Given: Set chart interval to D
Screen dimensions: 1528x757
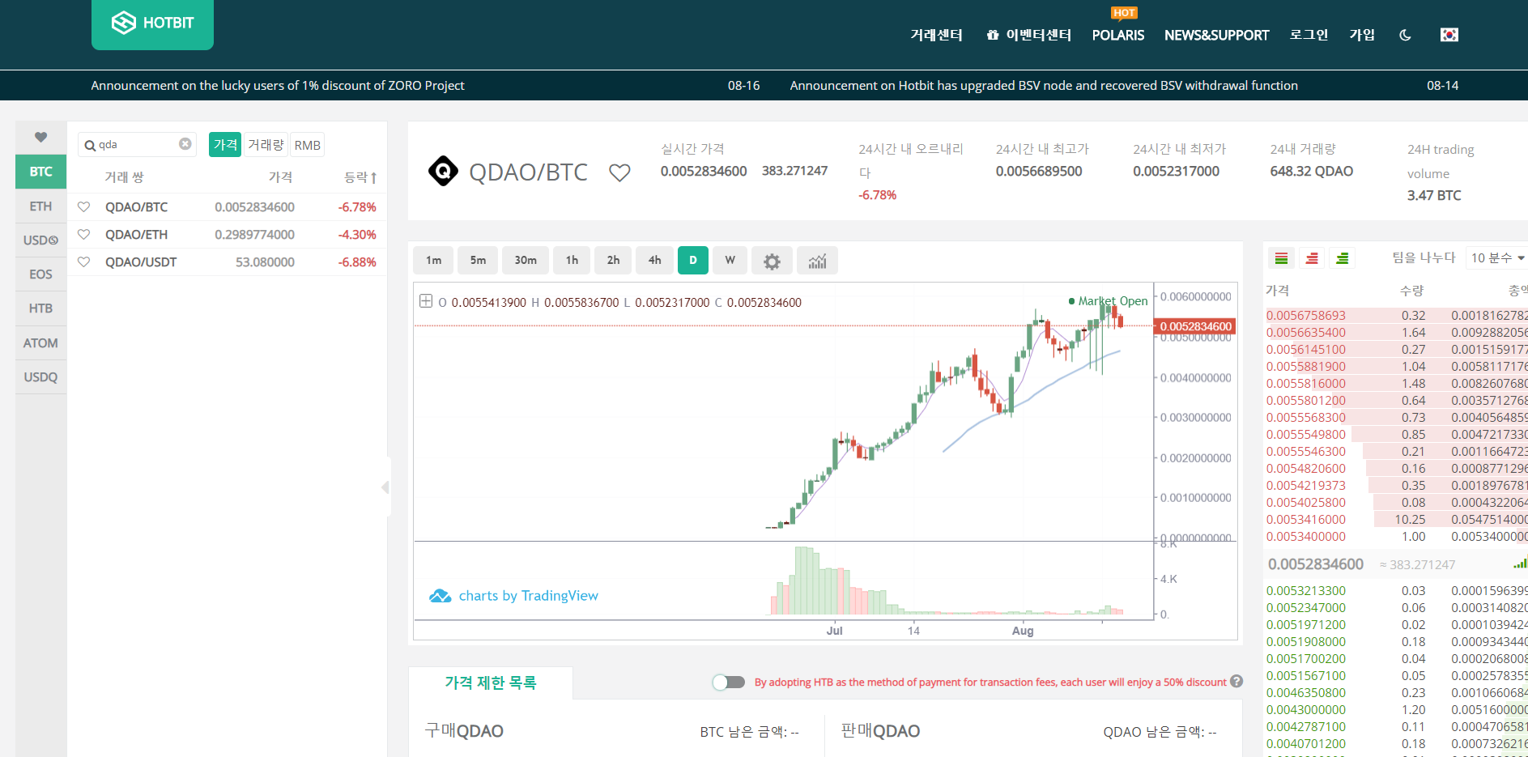Looking at the screenshot, I should click(x=693, y=261).
